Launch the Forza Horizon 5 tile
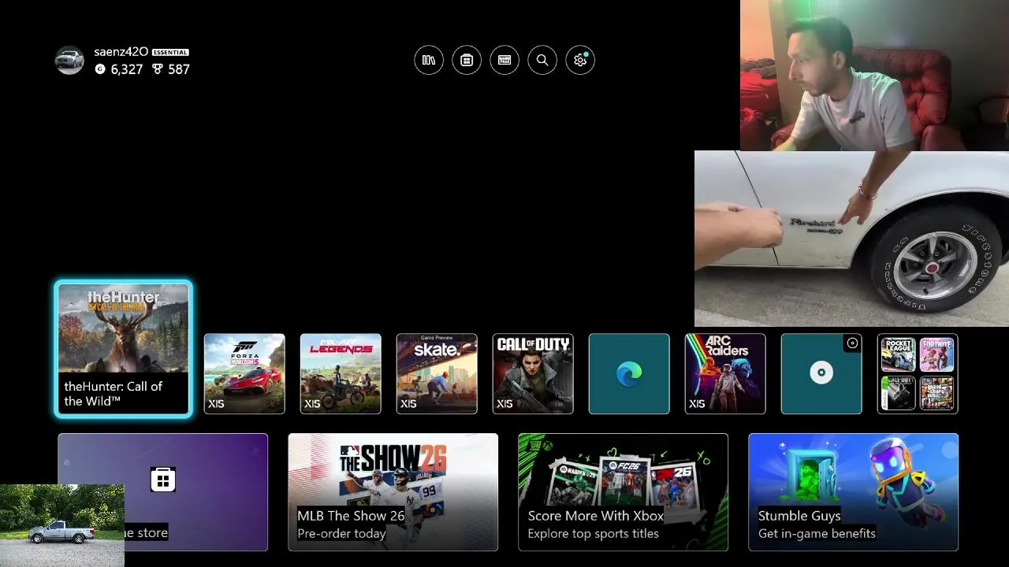The image size is (1009, 567). [244, 373]
